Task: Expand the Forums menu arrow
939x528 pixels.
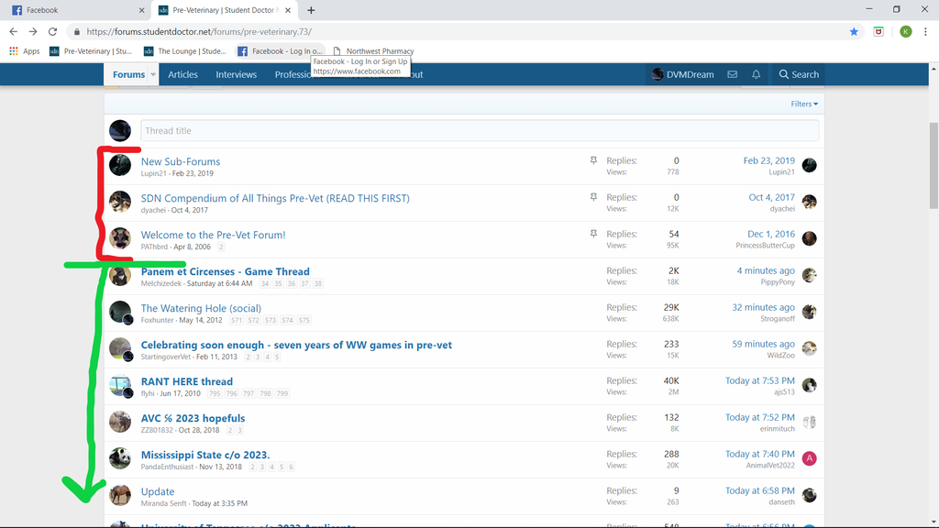Action: point(153,74)
